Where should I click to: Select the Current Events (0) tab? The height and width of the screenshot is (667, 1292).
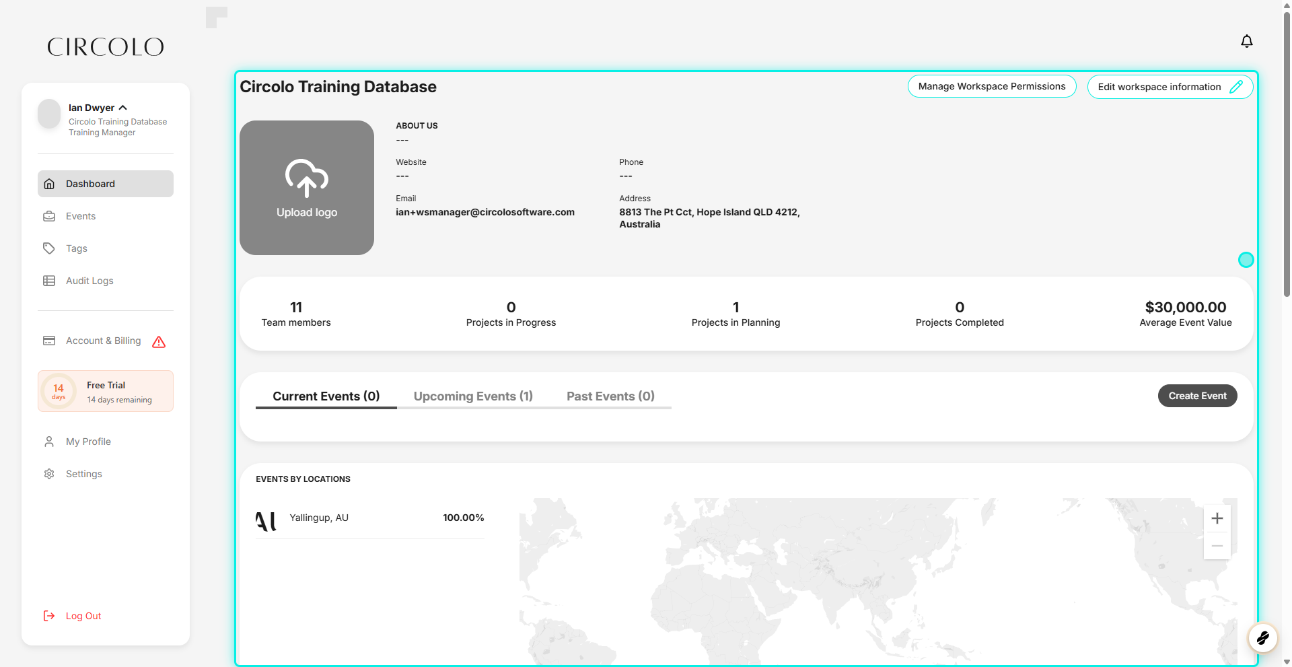point(326,396)
